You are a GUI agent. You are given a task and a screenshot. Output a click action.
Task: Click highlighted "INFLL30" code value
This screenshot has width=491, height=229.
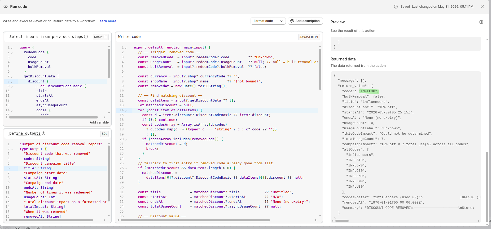(x=369, y=91)
